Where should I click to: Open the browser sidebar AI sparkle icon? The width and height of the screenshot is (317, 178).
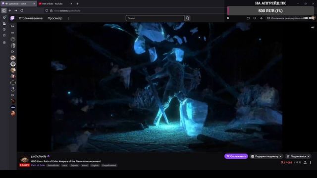tap(4, 18)
